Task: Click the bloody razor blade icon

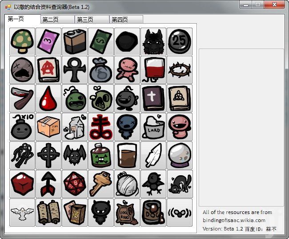Action: point(22,98)
